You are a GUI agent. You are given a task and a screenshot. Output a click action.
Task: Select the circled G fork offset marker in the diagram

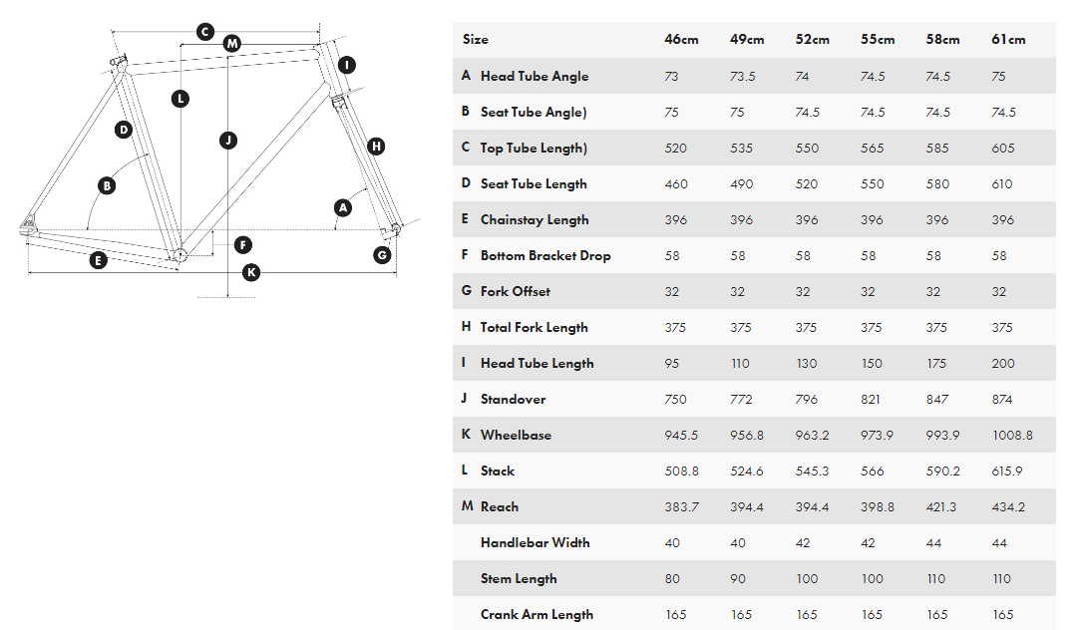pos(382,255)
